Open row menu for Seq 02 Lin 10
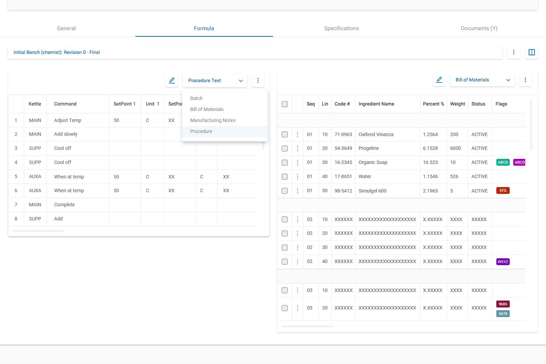546x364 pixels. [298, 219]
